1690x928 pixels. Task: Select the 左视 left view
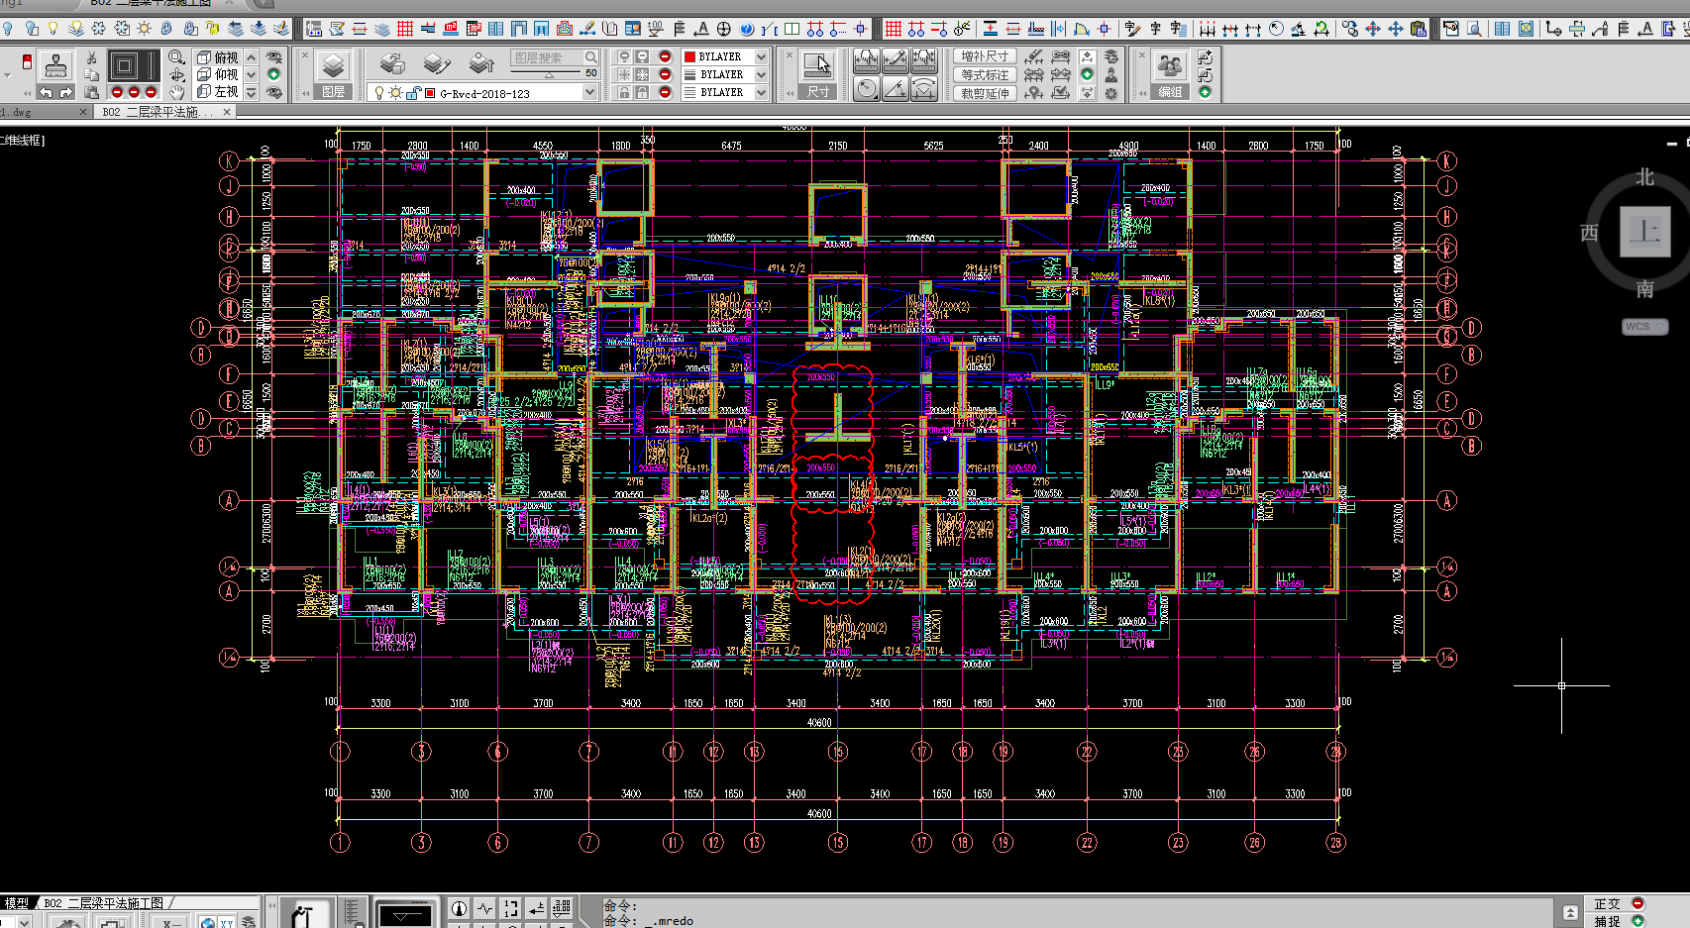tap(218, 92)
